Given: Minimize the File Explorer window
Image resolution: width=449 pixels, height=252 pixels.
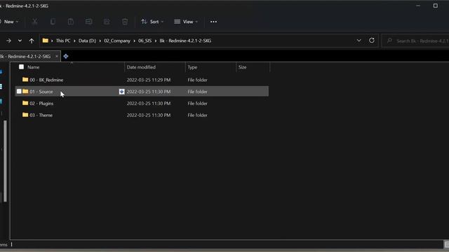Looking at the screenshot, I should (x=418, y=6).
